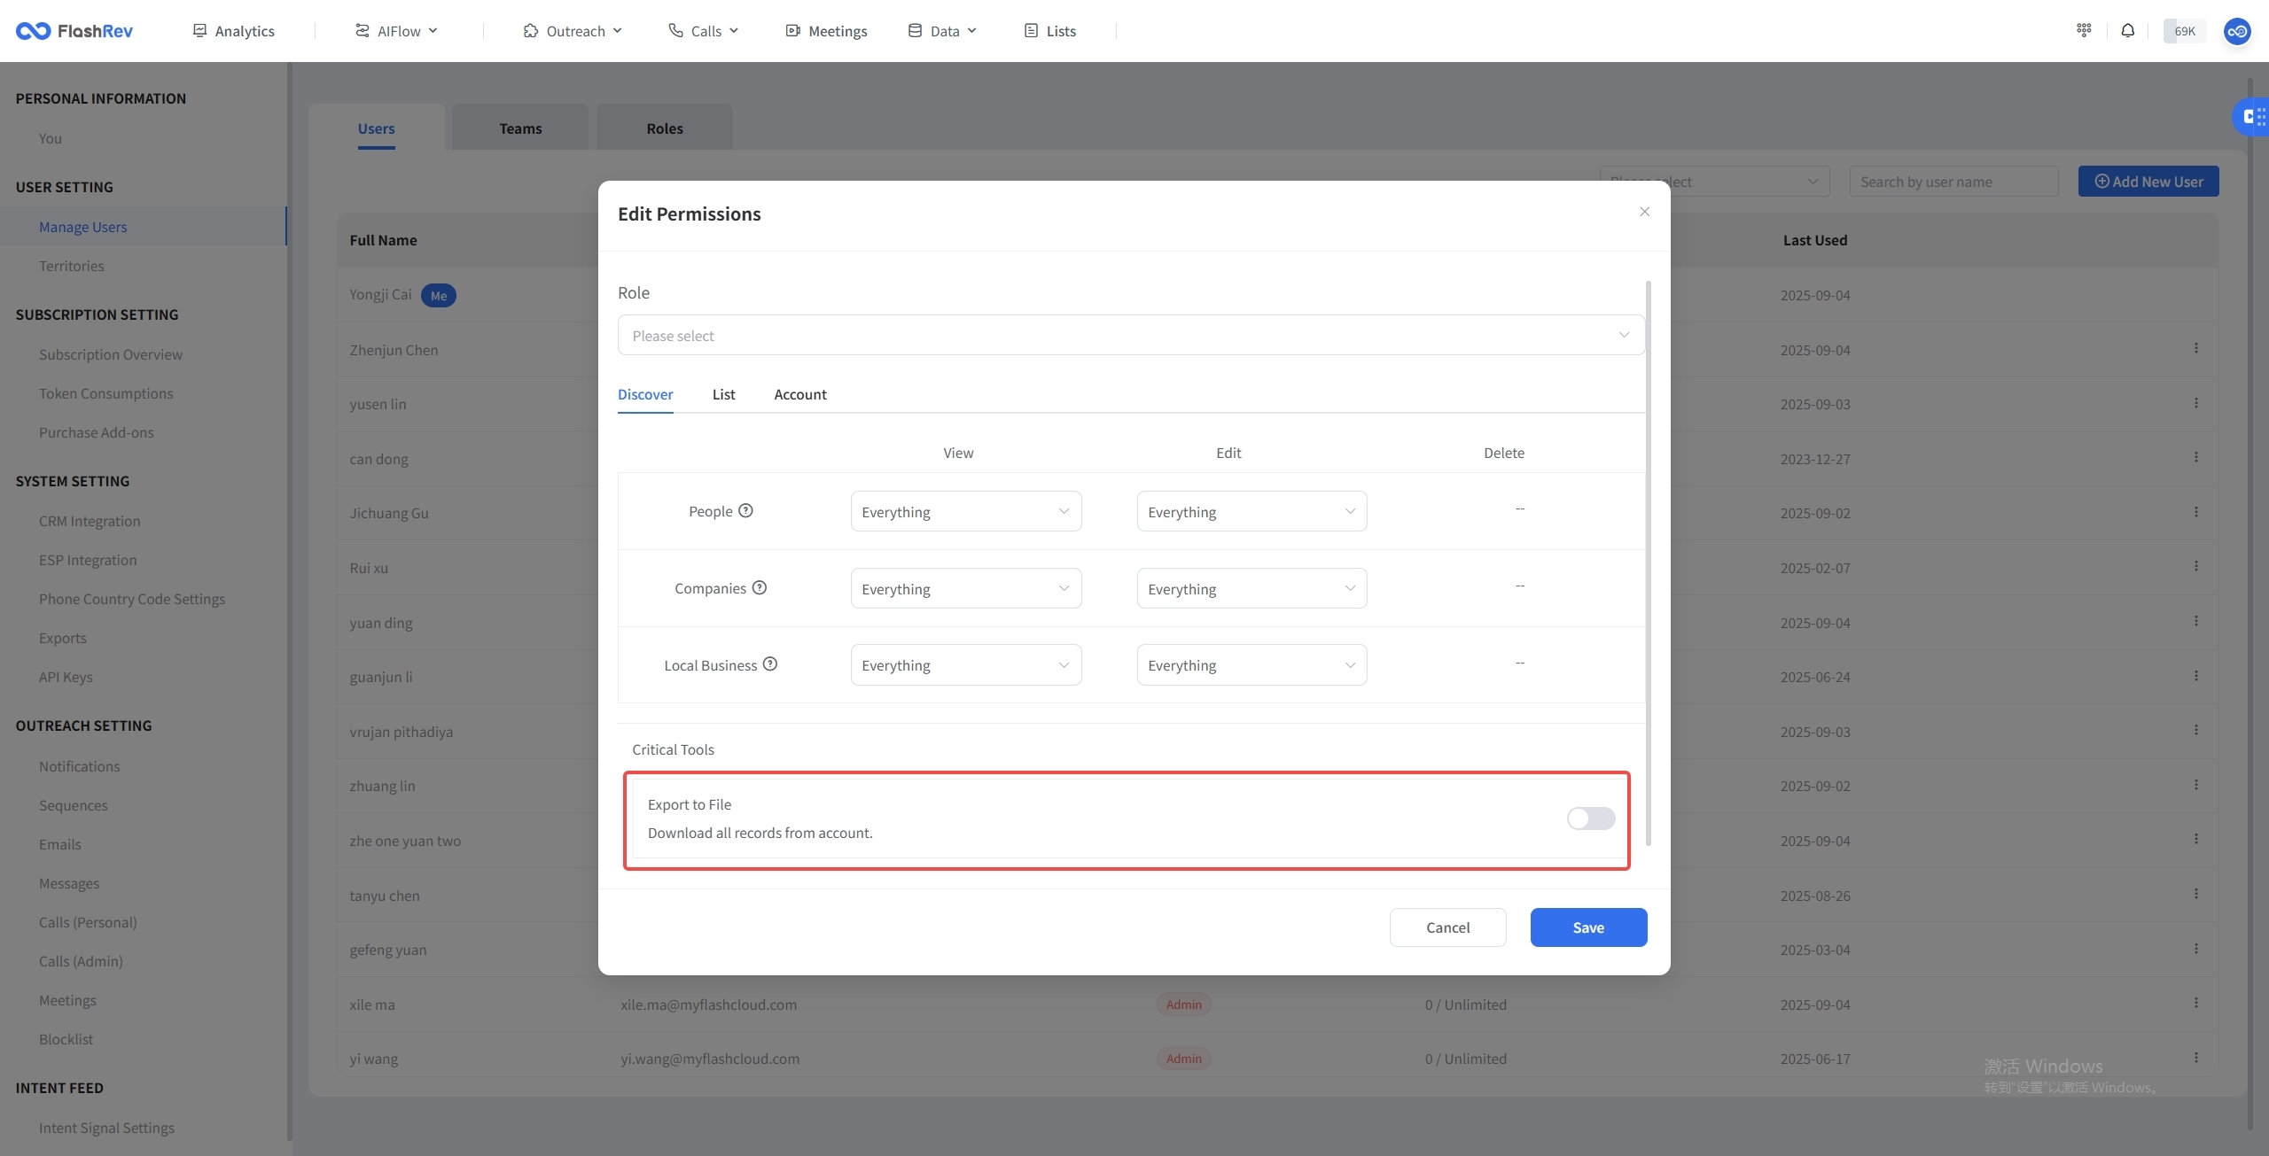
Task: Cancel editing permissions
Action: pos(1447,927)
